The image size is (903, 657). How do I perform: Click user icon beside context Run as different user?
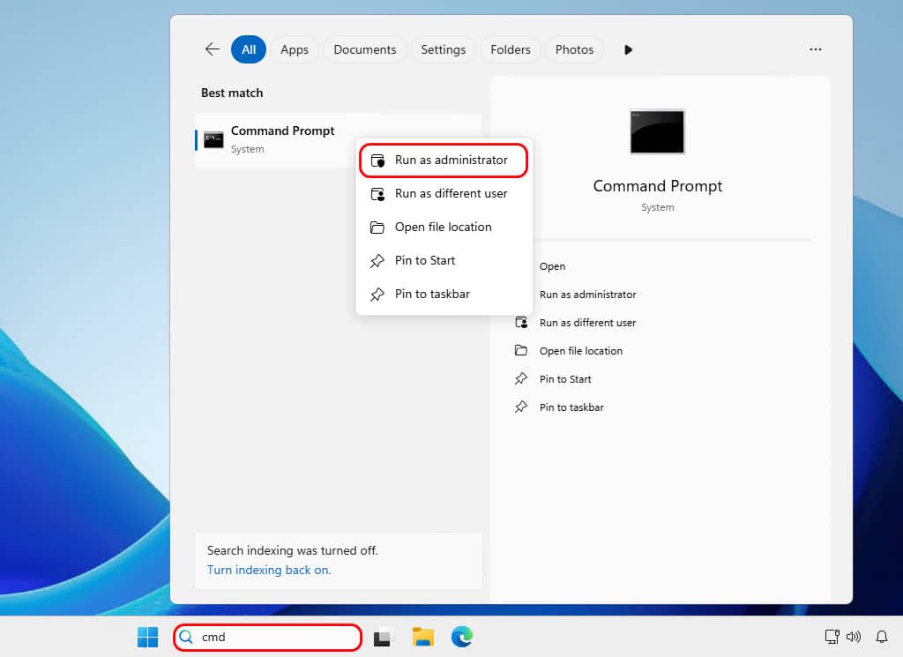coord(377,194)
